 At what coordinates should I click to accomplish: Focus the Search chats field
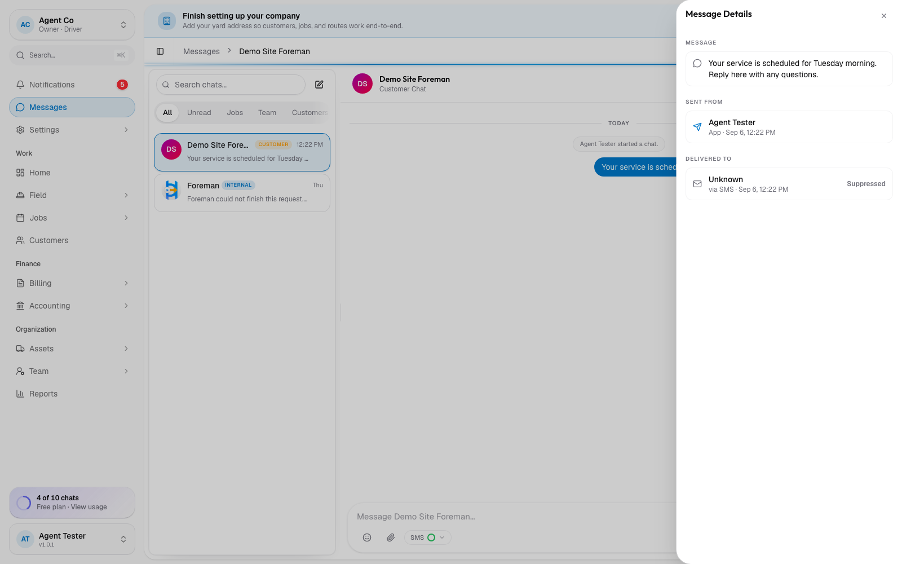click(x=231, y=85)
